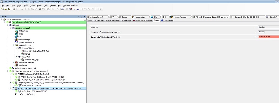The width and height of the screenshot is (279, 103).
Task: Click the Login gear icon in toolbar
Action: point(67,9)
